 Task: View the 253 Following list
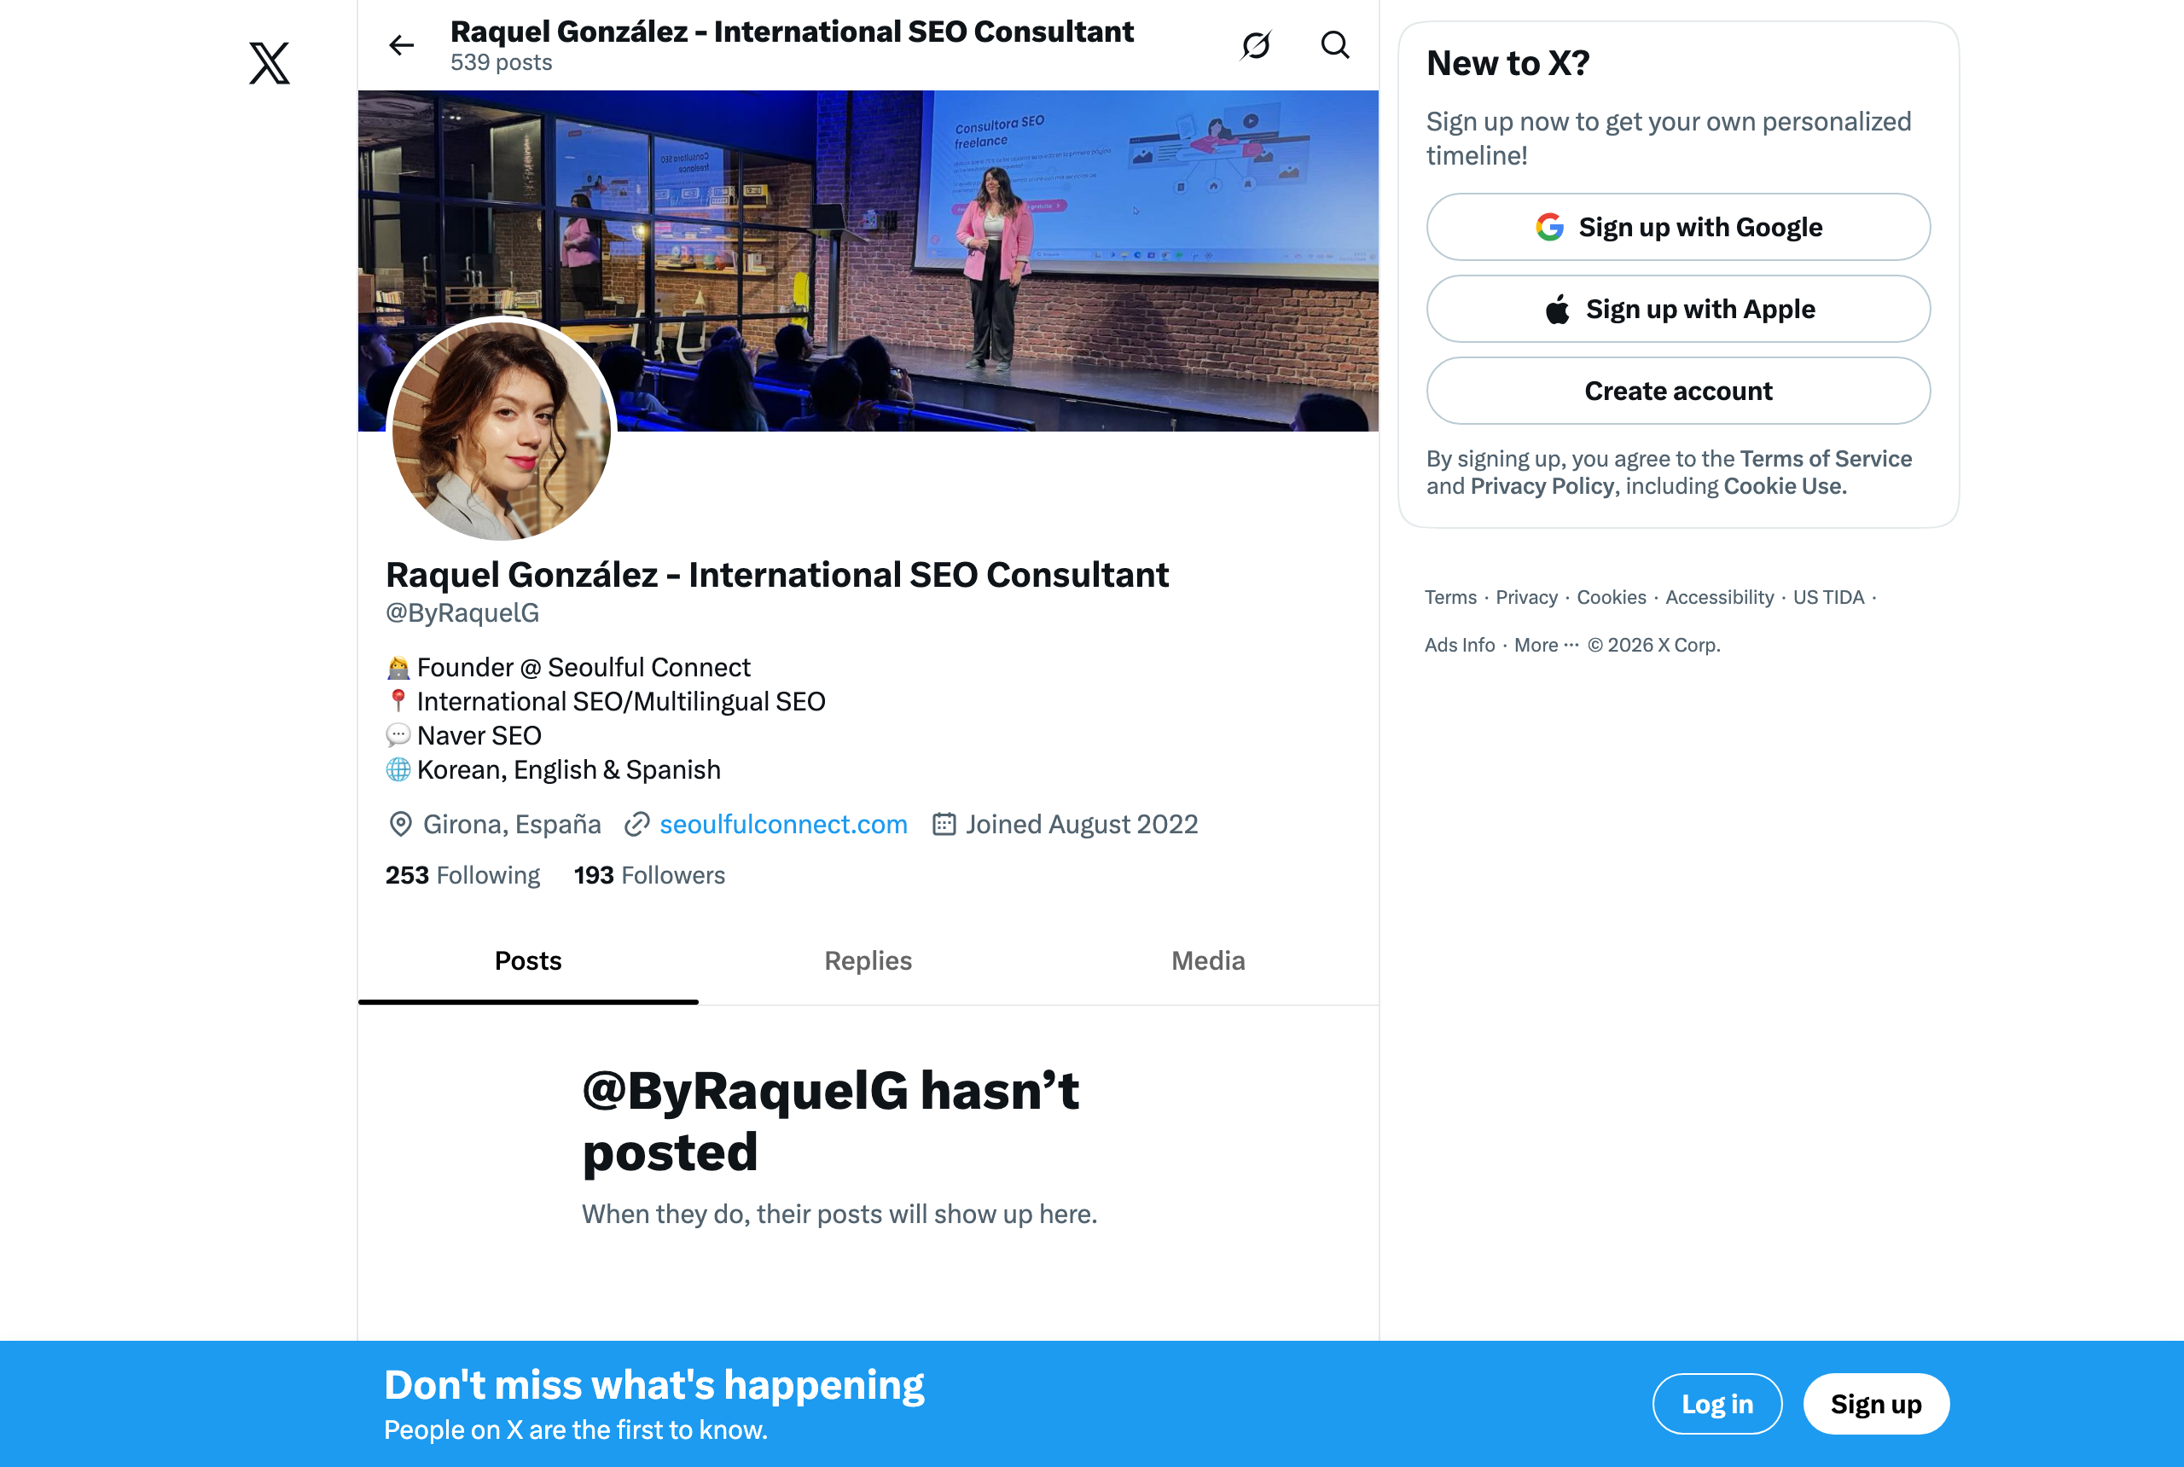[x=462, y=875]
